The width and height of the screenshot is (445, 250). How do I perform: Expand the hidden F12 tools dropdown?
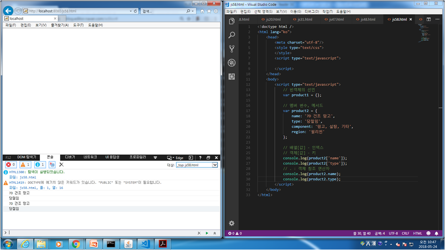point(155,158)
